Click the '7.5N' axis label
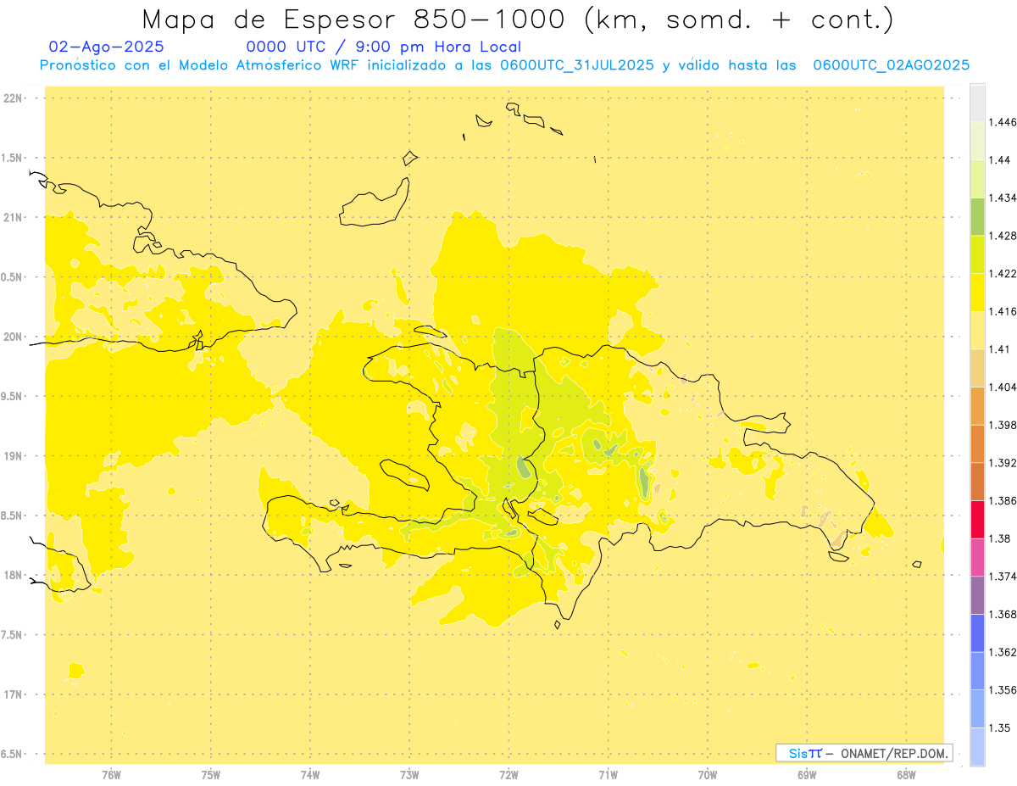This screenshot has height=786, width=1017. (13, 635)
